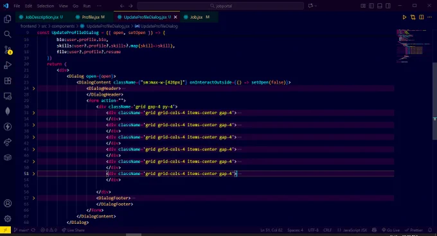
Task: Click the errors and warnings count in status bar
Action: 49,230
